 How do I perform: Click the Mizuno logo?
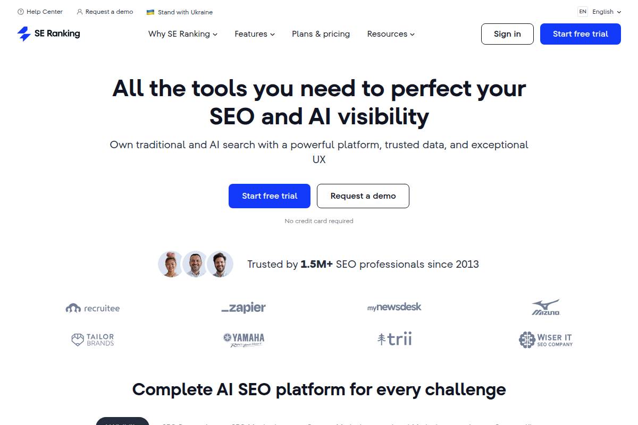click(x=545, y=308)
